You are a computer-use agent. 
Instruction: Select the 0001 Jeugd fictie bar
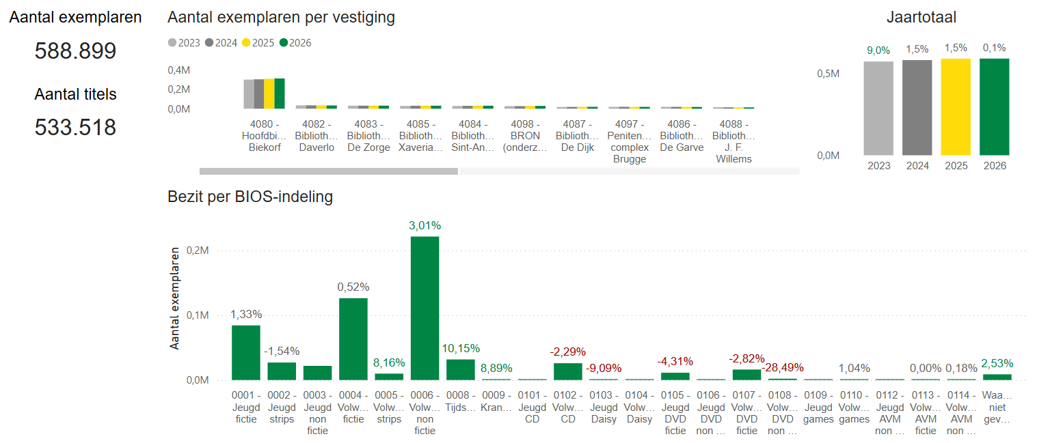246,352
